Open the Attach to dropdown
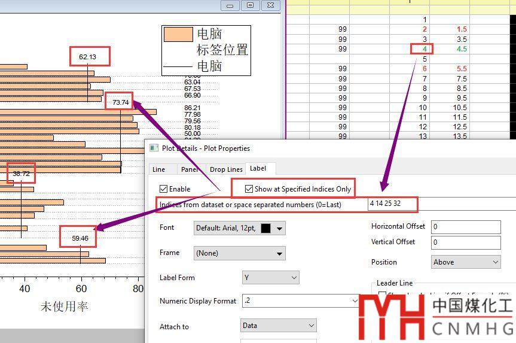 click(311, 325)
